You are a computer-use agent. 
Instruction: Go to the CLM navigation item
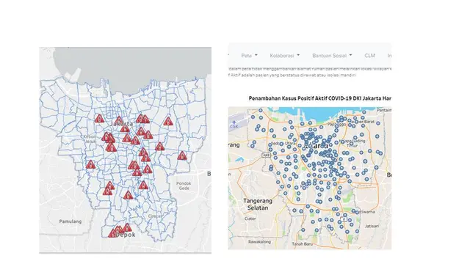[x=369, y=56]
